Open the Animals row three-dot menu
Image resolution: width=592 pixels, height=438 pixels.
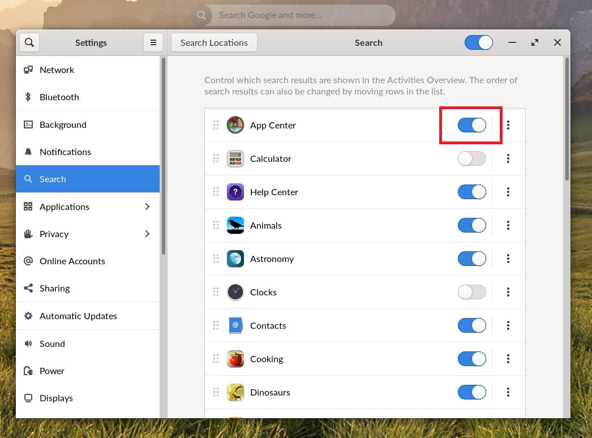(x=508, y=225)
